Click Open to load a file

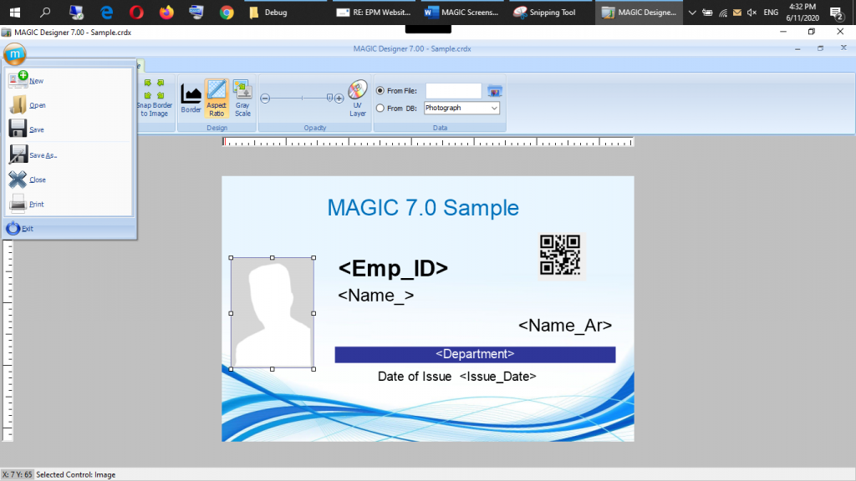[x=35, y=104]
